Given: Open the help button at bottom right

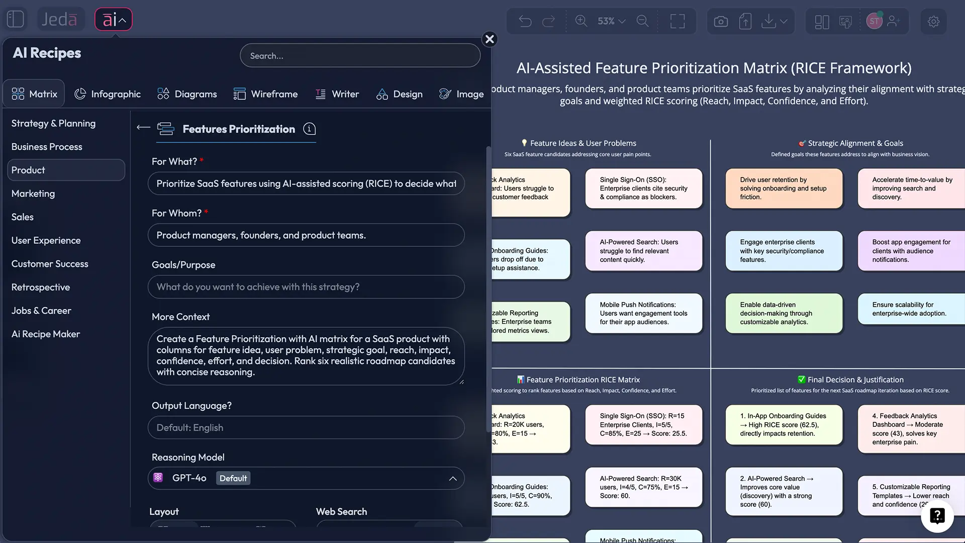Looking at the screenshot, I should click(x=937, y=516).
